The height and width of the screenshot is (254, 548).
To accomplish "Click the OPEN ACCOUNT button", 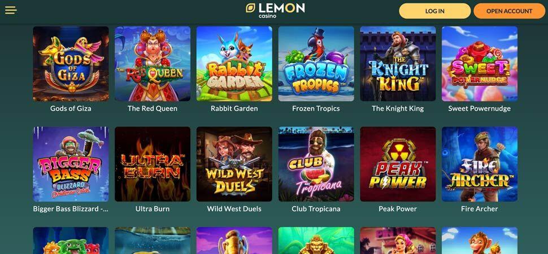I will point(509,11).
